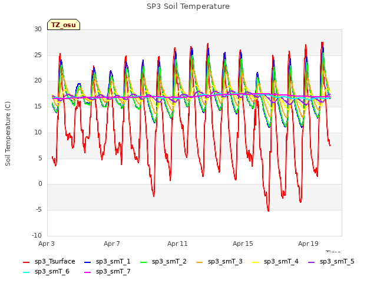The width and height of the screenshot is (377, 283).
Task: Click the 20 y-axis tick label
Action: [x=38, y=81]
